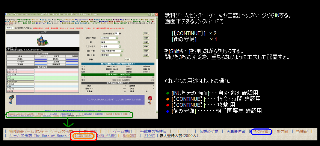The width and height of the screenshot is (320, 146).
Task: Open the CONTINUE link in enlarged link bar
Action: [x=84, y=136]
